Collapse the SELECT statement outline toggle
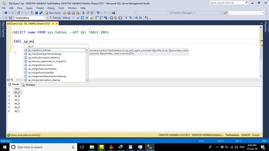This screenshot has height=151, width=269. tap(12, 32)
